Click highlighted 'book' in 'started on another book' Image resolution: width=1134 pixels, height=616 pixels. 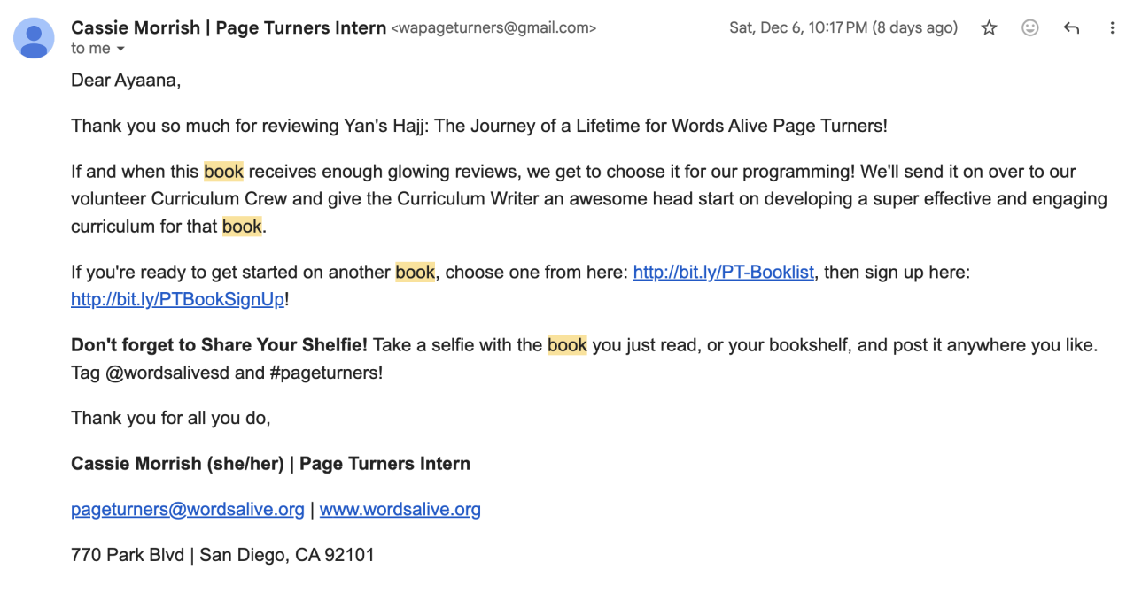click(415, 273)
